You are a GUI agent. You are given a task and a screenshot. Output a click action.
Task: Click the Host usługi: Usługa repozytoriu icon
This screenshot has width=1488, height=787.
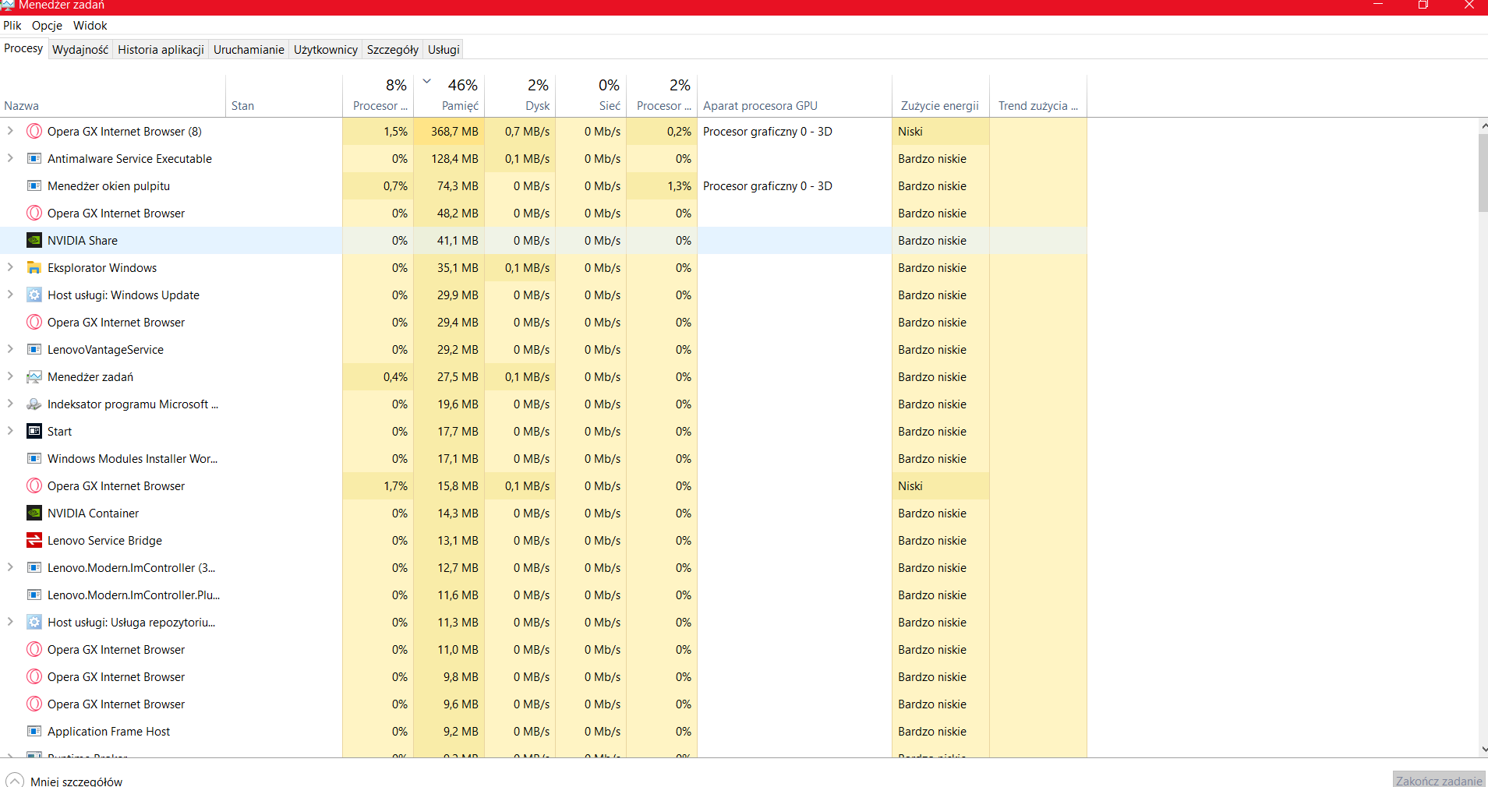point(34,623)
